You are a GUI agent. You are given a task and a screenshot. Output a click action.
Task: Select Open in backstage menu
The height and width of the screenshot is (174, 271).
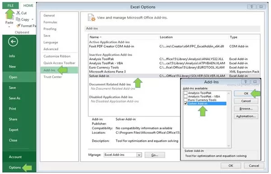(x=19, y=77)
